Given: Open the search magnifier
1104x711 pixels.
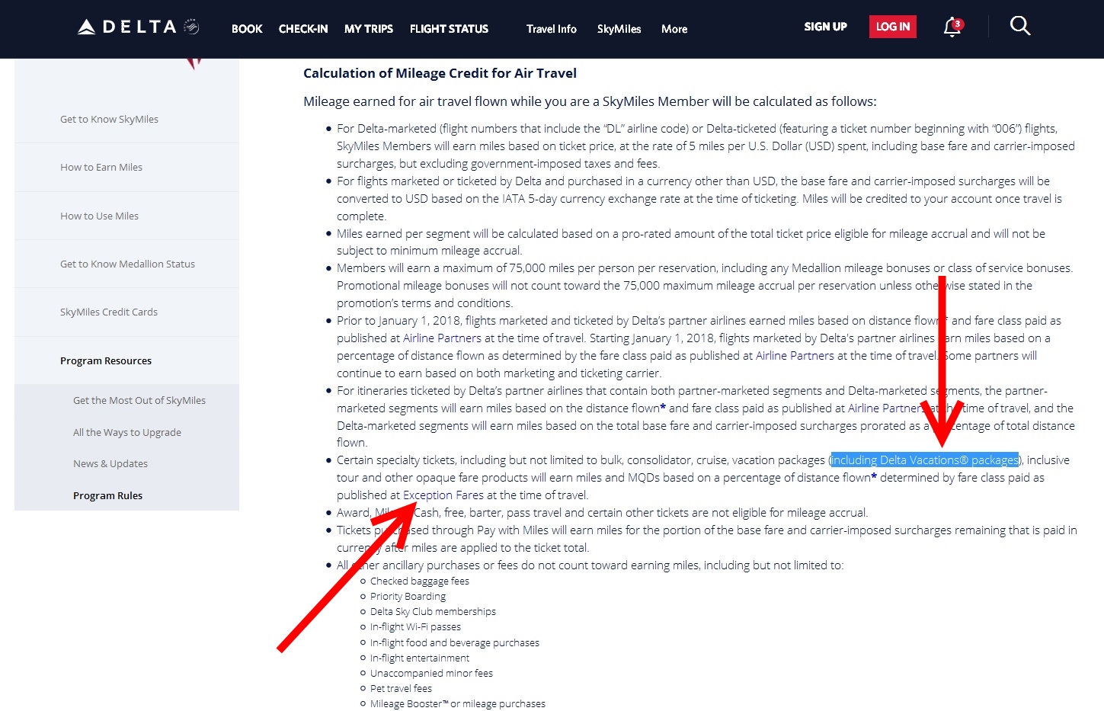Looking at the screenshot, I should click(x=1019, y=25).
